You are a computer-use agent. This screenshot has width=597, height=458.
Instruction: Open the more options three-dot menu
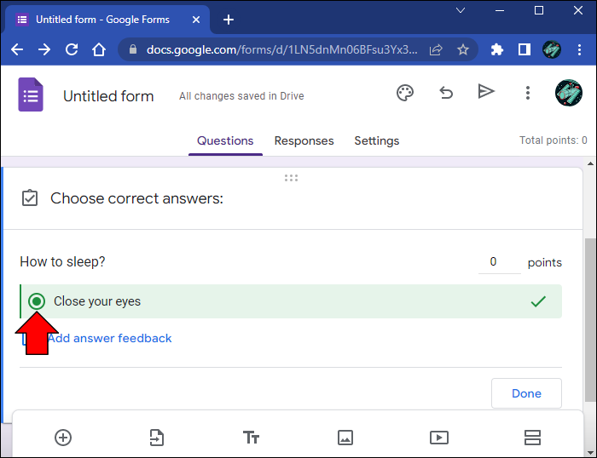[528, 93]
